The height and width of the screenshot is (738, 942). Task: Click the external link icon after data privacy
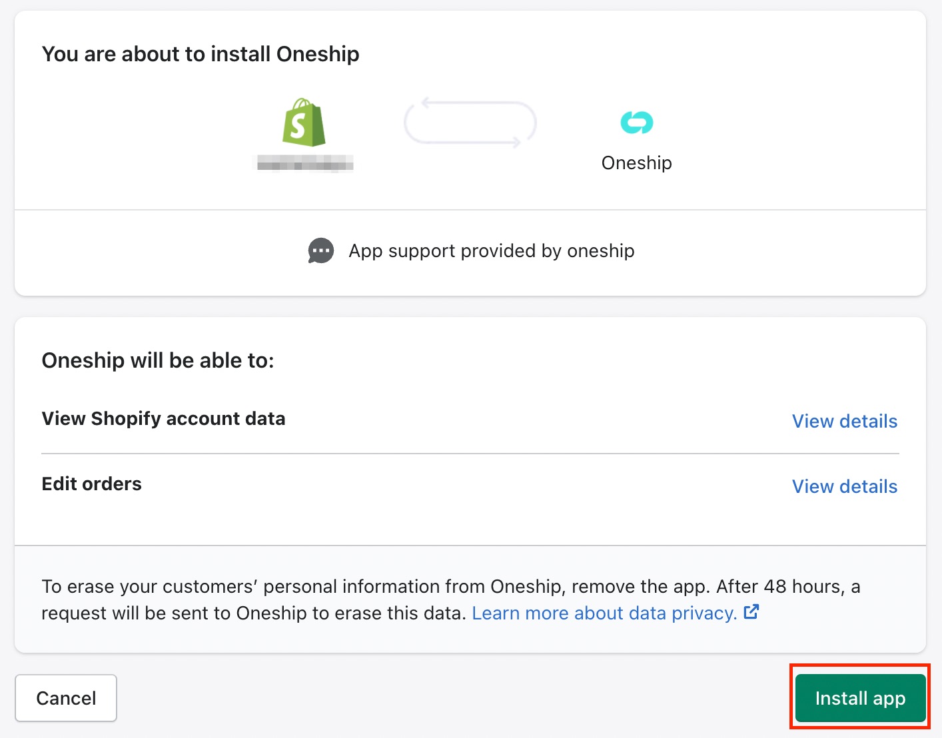[x=751, y=611]
